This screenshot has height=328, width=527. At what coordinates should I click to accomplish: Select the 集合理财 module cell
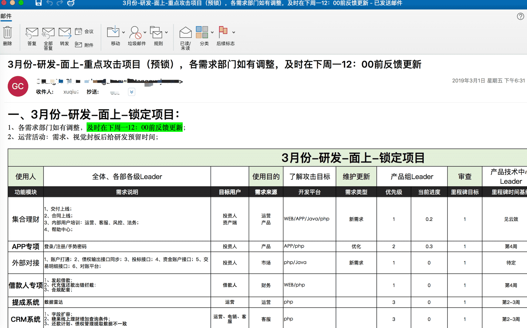click(x=26, y=219)
